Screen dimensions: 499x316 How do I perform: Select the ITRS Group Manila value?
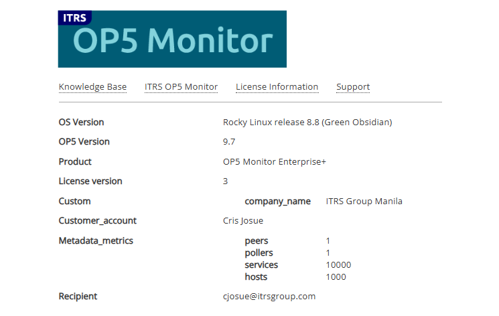364,202
